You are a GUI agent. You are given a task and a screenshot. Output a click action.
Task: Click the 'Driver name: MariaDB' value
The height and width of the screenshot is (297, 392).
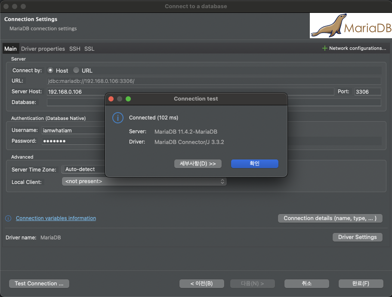[50, 238]
